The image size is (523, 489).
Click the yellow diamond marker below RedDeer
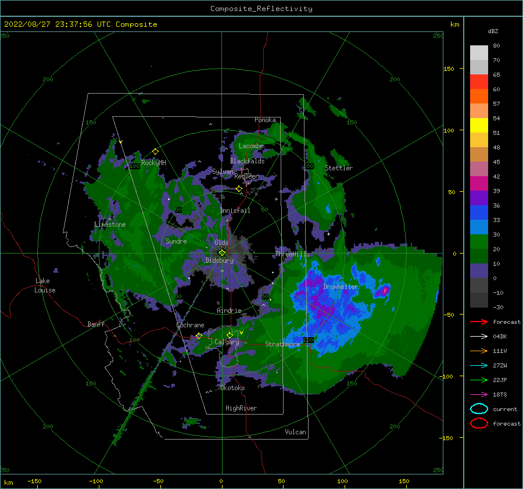239,189
